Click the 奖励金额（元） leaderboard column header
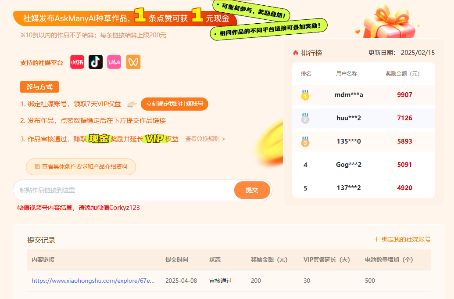 point(403,74)
